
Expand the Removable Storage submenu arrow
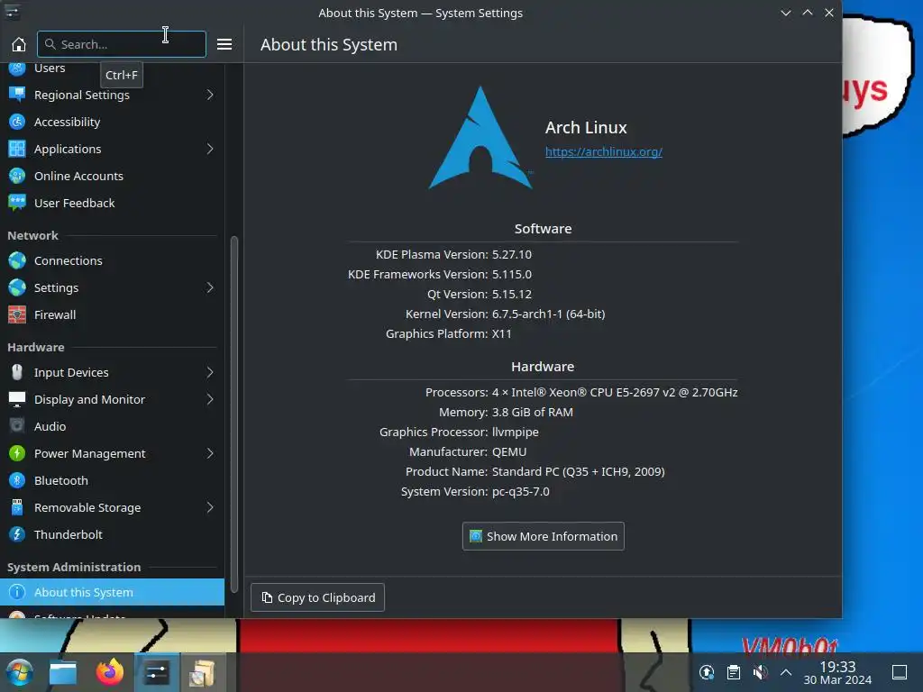point(210,508)
